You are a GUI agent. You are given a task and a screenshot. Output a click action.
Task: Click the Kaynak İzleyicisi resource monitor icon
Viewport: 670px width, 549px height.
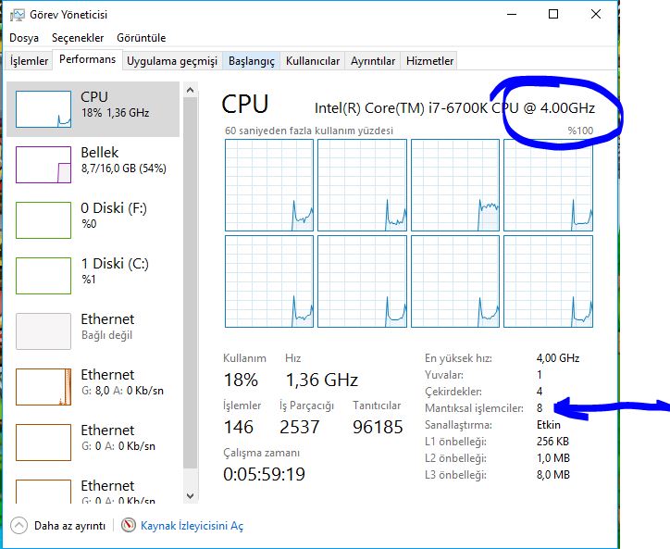tap(129, 525)
